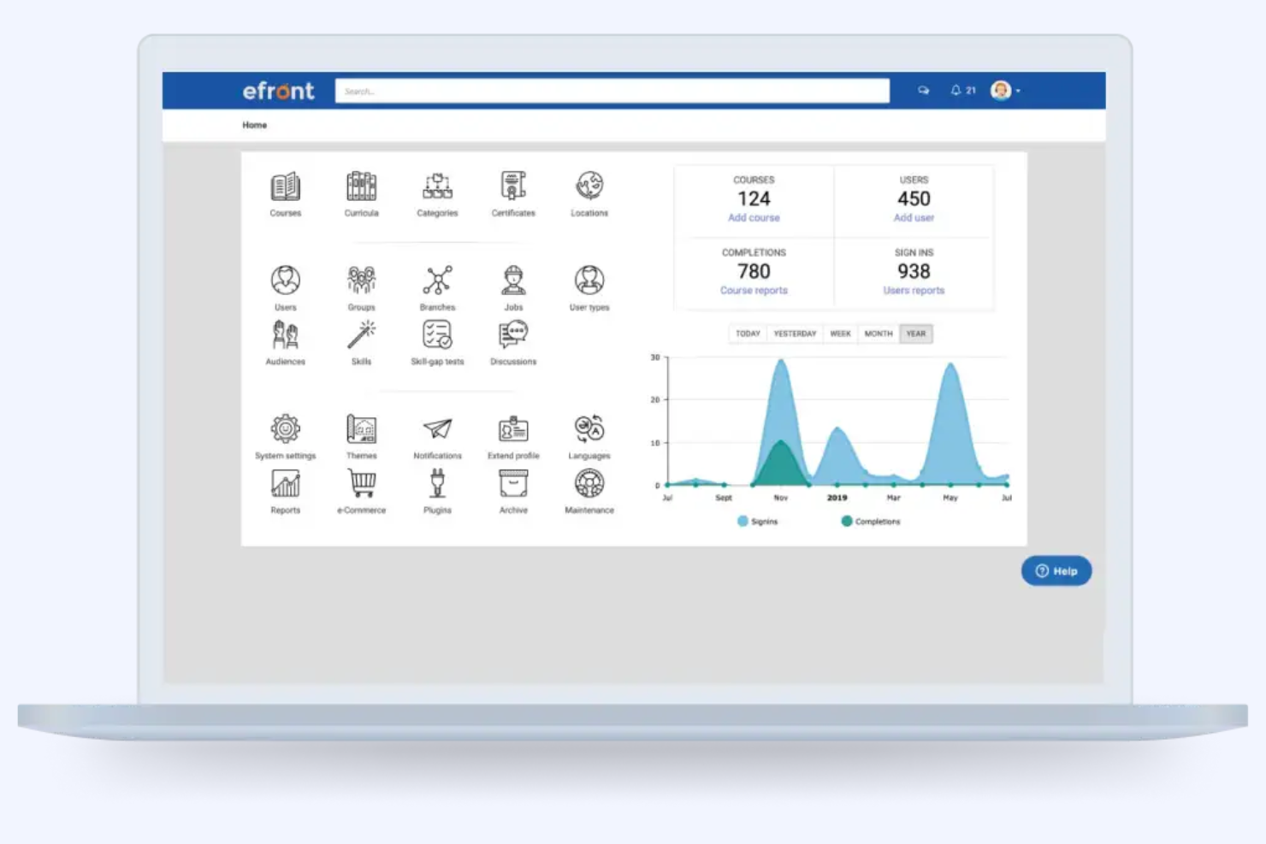Toggle Signins visibility in the chart legend
The image size is (1266, 844).
758,521
